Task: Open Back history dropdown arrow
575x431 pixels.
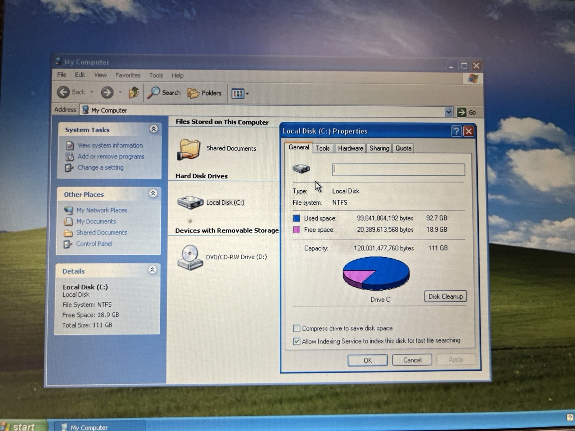Action: pyautogui.click(x=92, y=92)
